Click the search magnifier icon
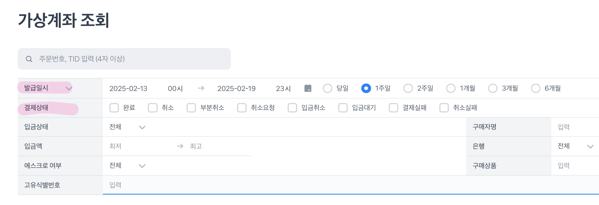The width and height of the screenshot is (599, 205). coord(29,59)
